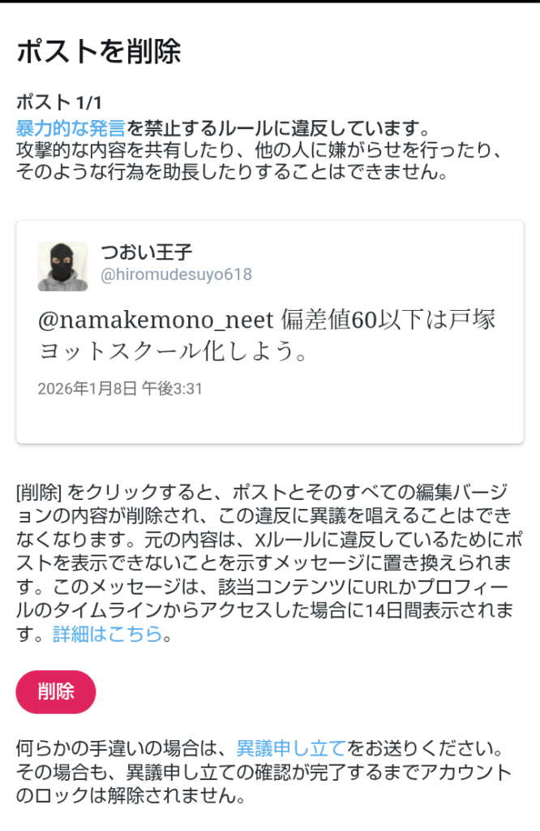Click the masked profile avatar of つおい王子
The width and height of the screenshot is (540, 831).
click(x=62, y=266)
